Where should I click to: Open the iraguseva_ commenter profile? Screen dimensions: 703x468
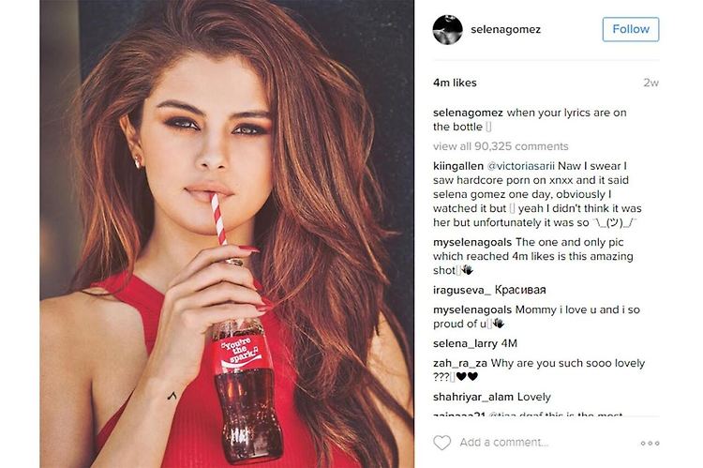click(x=462, y=291)
